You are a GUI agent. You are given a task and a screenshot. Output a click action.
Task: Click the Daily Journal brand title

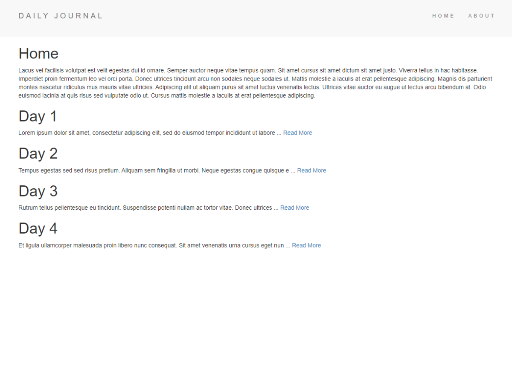61,16
